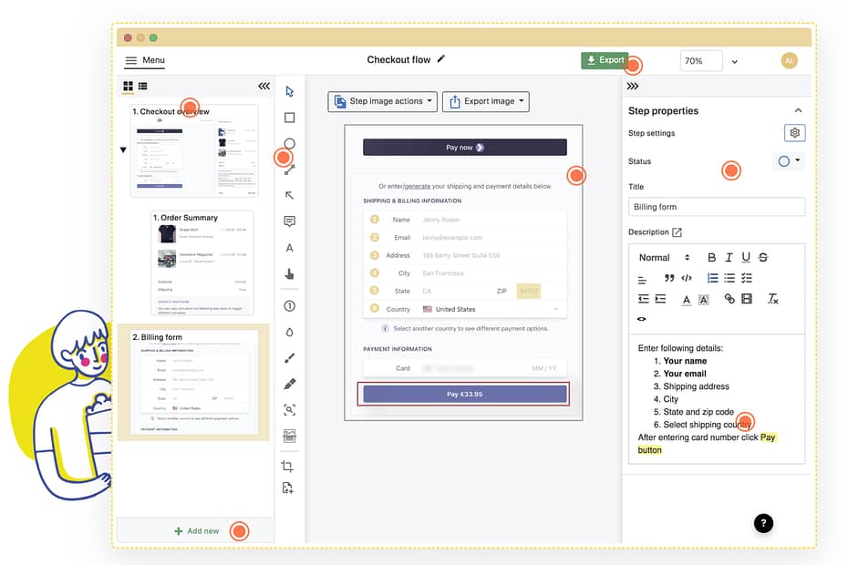Click the highlighted Pay €33.95 annotation
Screen dimensions: 848x565
tap(463, 395)
